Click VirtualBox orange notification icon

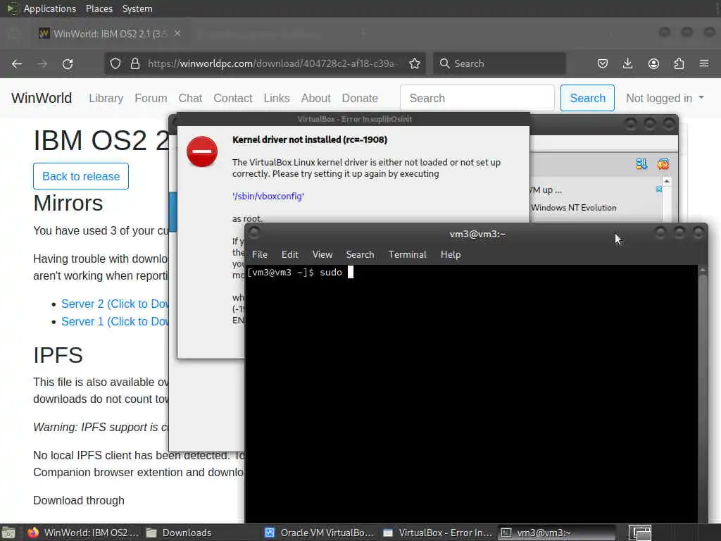[x=663, y=163]
